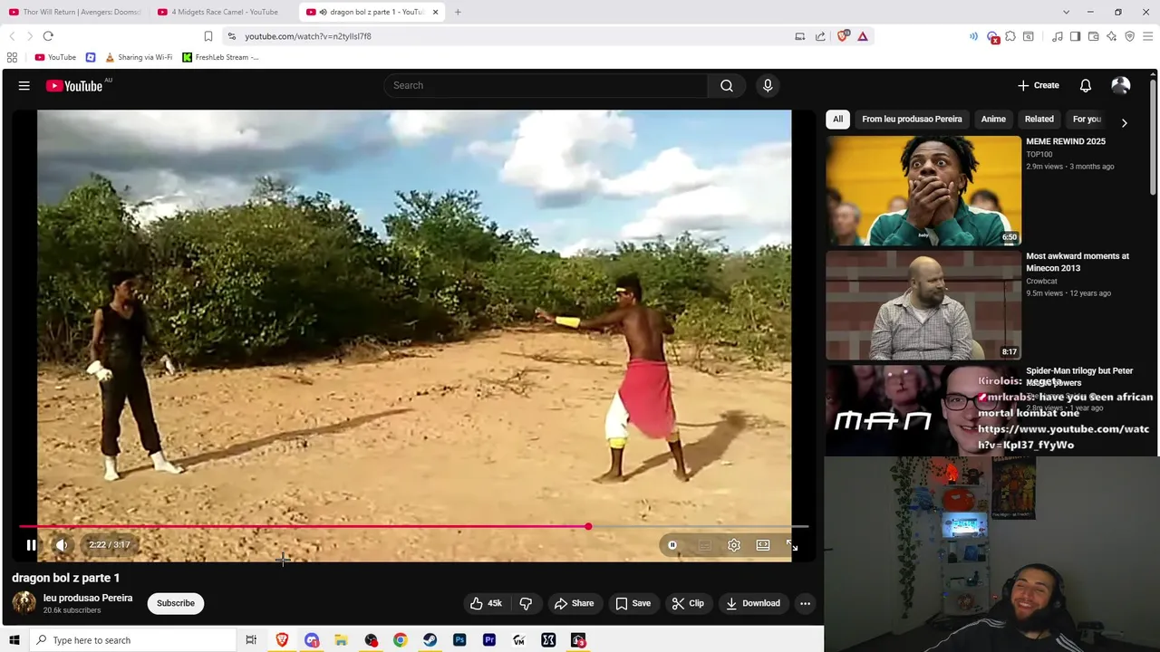
Task: Download the video
Action: [x=752, y=603]
